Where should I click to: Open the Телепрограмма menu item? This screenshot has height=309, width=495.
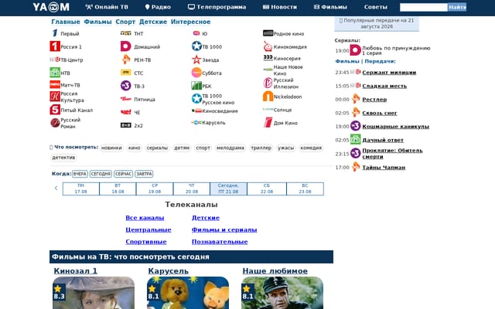(217, 7)
